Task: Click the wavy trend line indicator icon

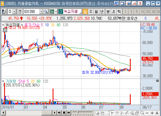Action: click(117, 113)
